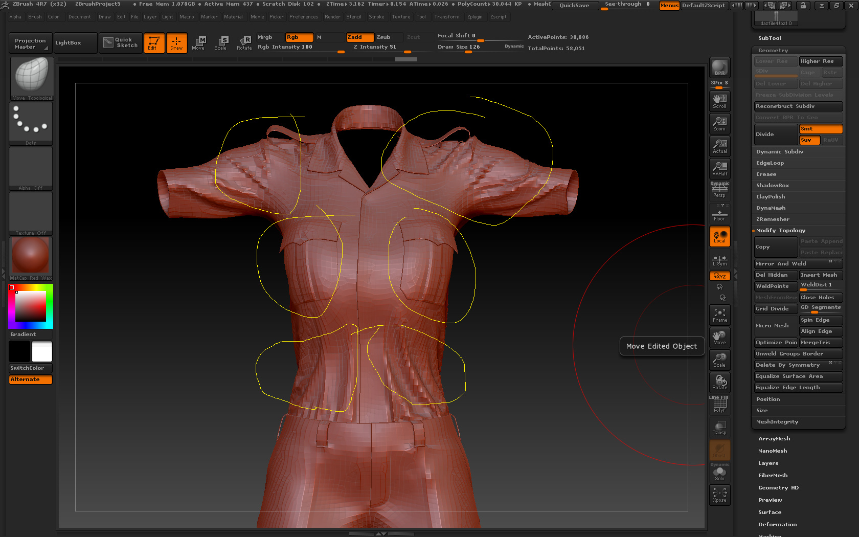859x537 pixels.
Task: Toggle Persp perspective view
Action: [719, 190]
